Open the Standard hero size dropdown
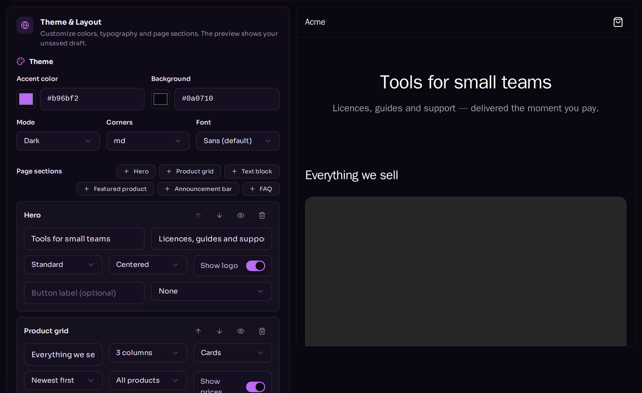This screenshot has width=642, height=393. 63,265
